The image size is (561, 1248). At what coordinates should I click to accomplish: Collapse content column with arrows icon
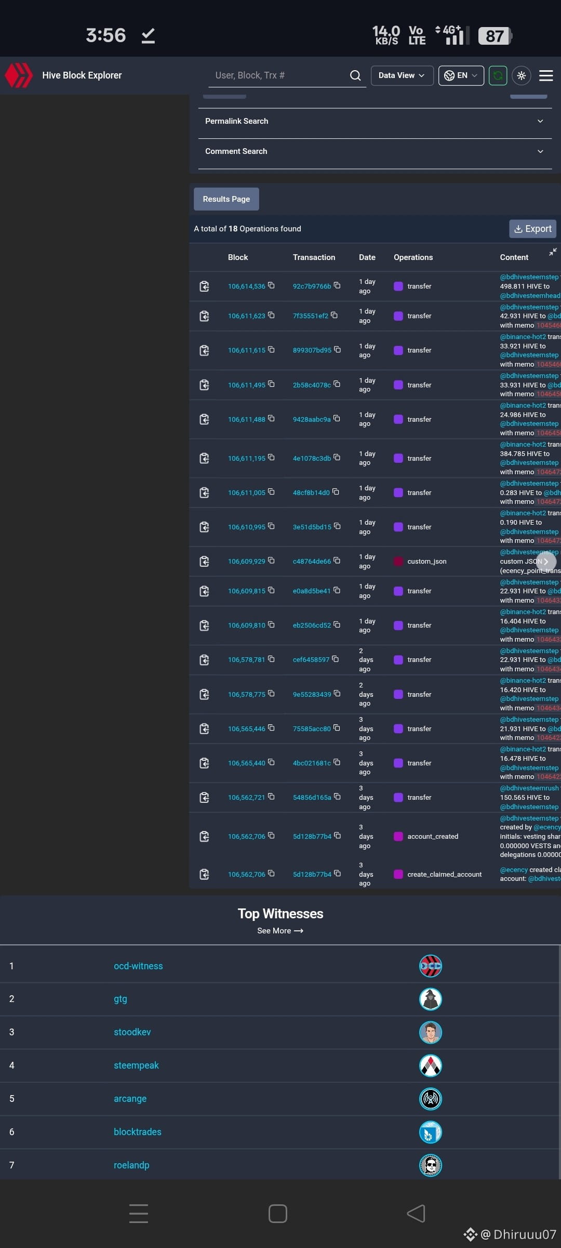click(x=553, y=252)
